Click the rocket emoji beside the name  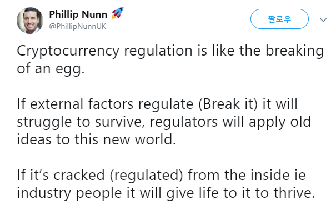[x=117, y=13]
